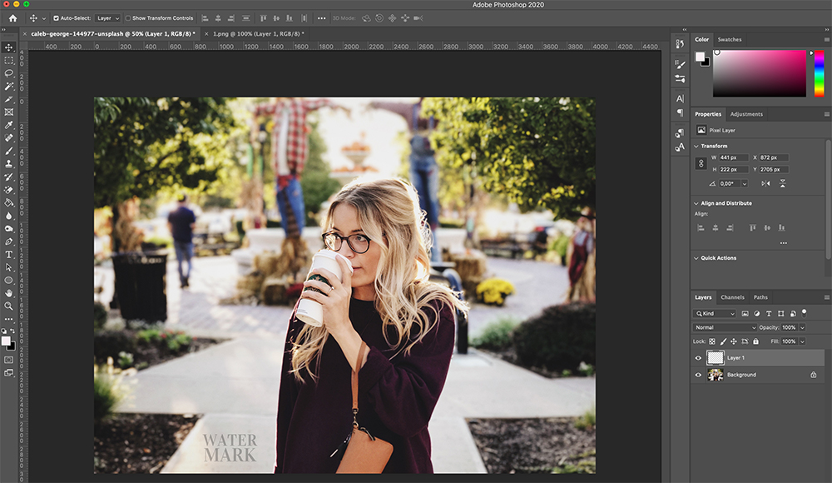The width and height of the screenshot is (832, 483).
Task: Toggle lock transparent pixels for Layer 1
Action: (x=712, y=341)
